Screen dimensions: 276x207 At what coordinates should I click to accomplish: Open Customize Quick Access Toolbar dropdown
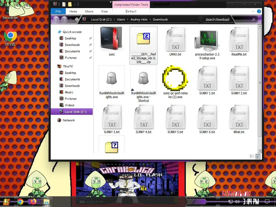(x=75, y=5)
